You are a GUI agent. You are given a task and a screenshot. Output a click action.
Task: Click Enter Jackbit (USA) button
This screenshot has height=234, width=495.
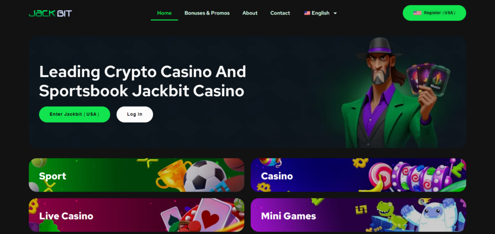click(x=74, y=114)
